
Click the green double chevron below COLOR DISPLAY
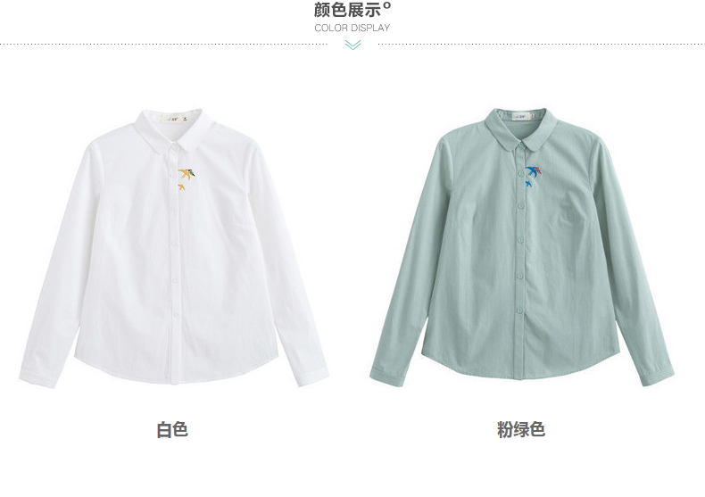click(353, 45)
